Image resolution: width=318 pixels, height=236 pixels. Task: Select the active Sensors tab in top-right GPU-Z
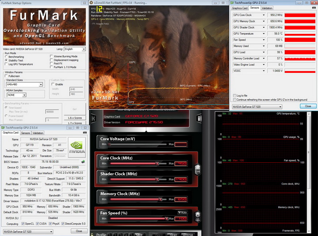coord(254,7)
